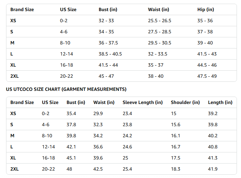The height and width of the screenshot is (178, 241).
Task: Select the XS bust range 32 - 33
Action: [x=106, y=21]
